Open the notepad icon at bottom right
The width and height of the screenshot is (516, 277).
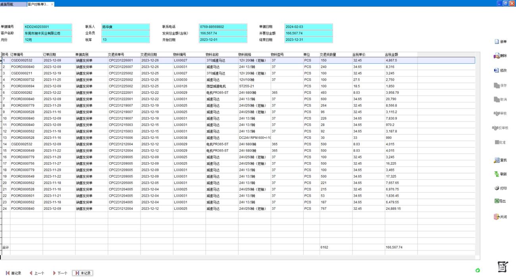(x=503, y=267)
